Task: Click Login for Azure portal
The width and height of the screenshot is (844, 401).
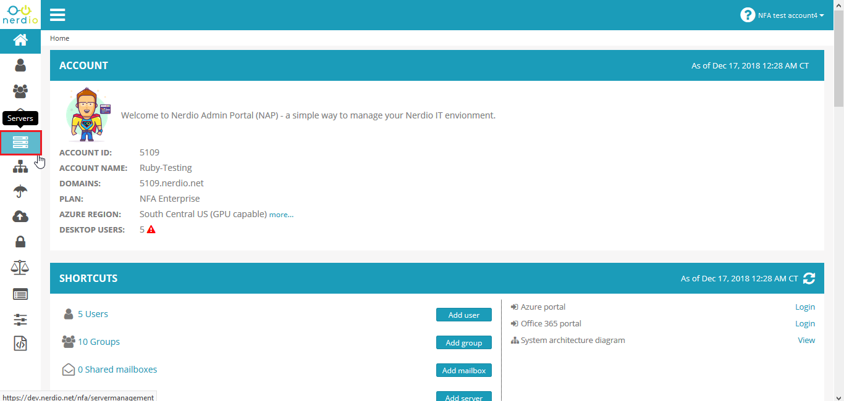Action: click(805, 307)
